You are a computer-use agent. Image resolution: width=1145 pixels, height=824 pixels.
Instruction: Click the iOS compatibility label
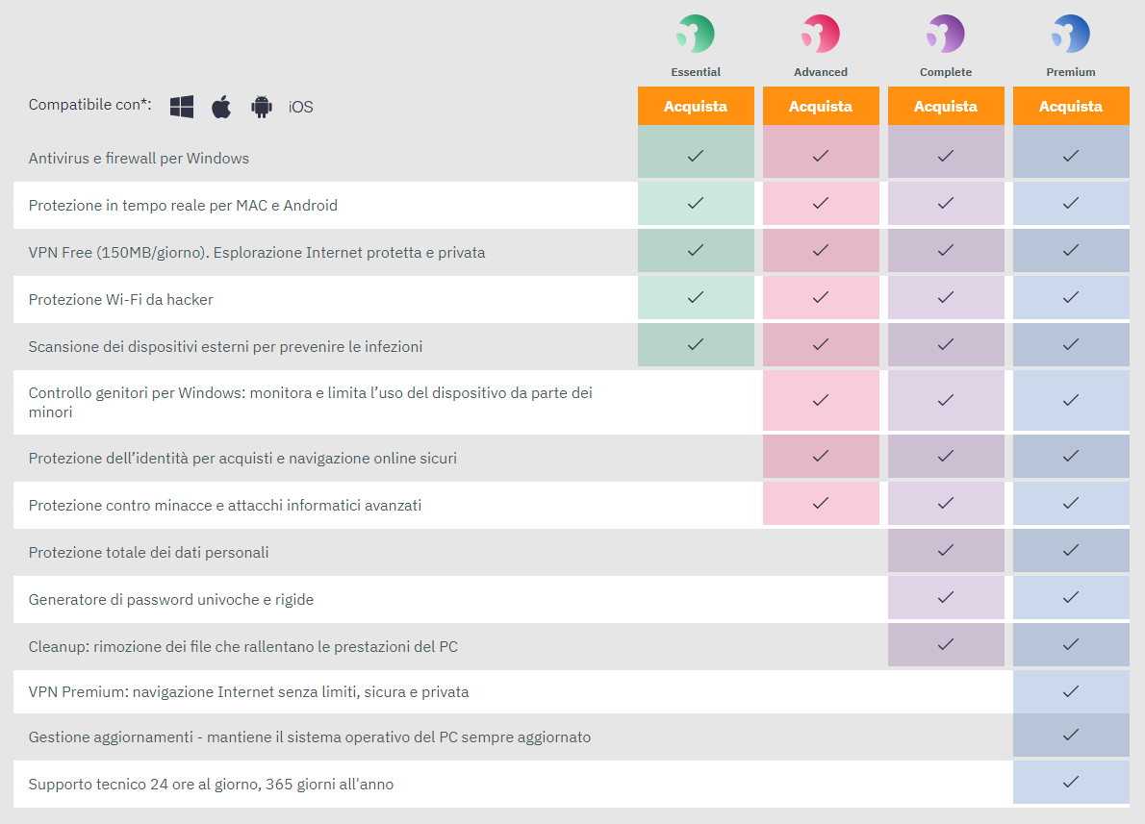tap(301, 108)
